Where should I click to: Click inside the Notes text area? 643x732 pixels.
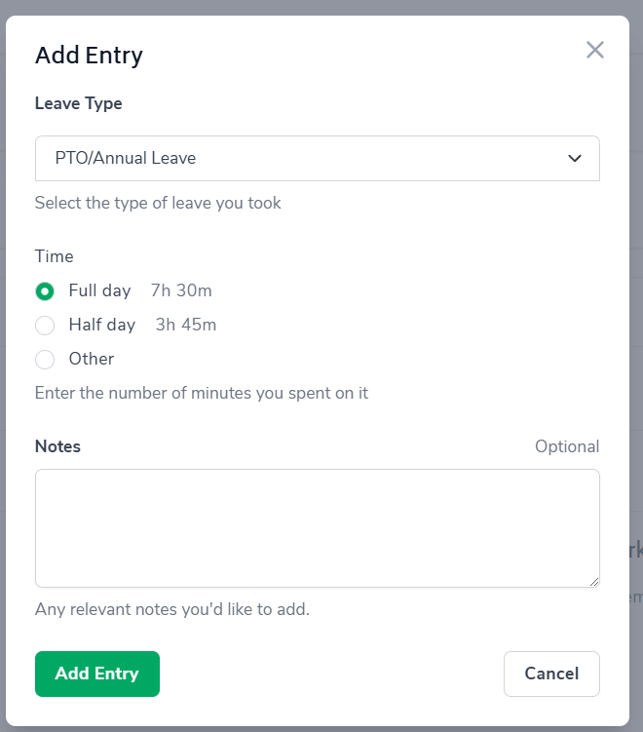317,527
